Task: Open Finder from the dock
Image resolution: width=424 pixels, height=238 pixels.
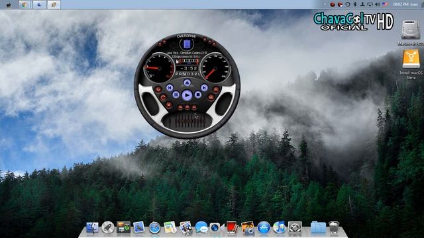Action: (92, 227)
